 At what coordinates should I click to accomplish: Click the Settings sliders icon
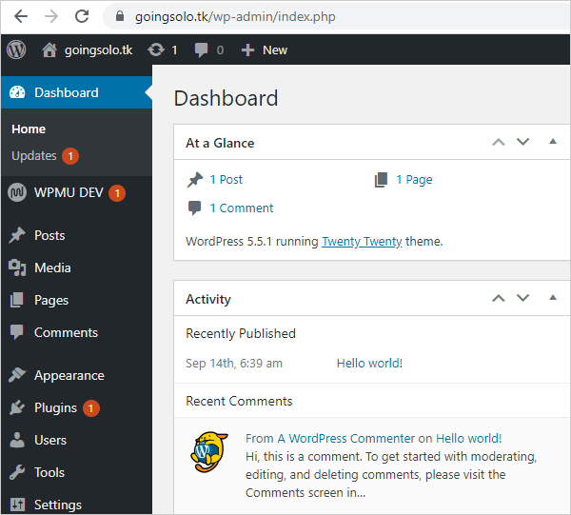pyautogui.click(x=17, y=505)
